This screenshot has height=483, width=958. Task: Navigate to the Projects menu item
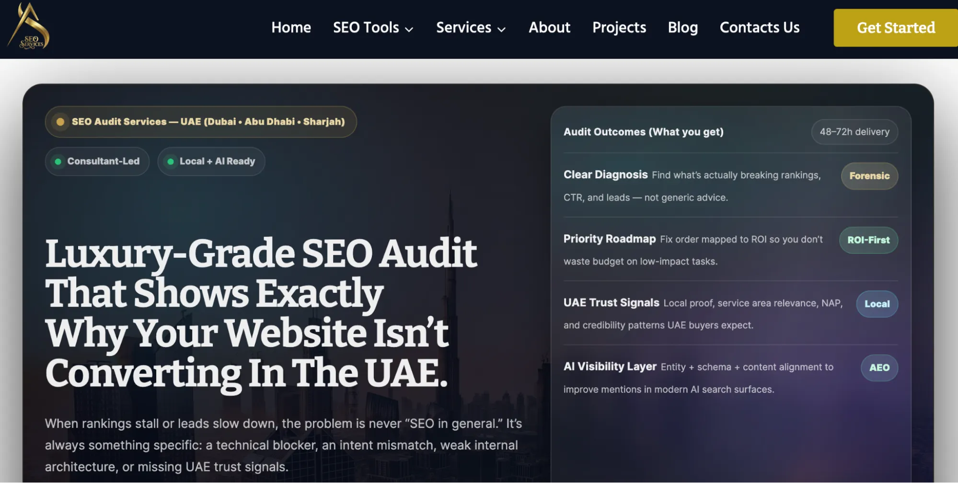coord(619,27)
